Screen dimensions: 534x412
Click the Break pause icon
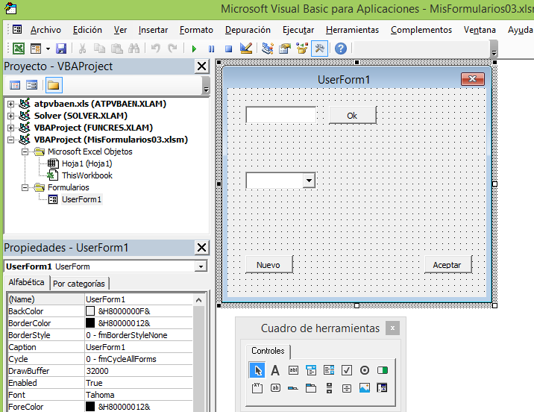(x=212, y=49)
